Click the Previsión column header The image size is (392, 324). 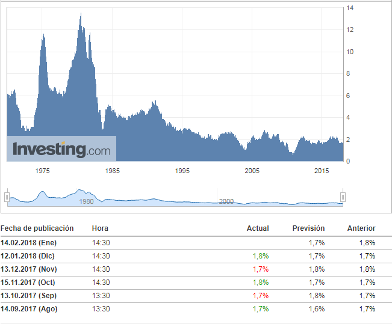(308, 228)
